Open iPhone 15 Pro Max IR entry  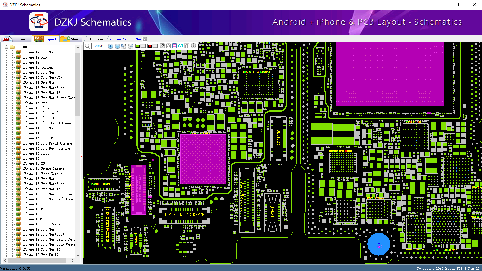[41, 93]
